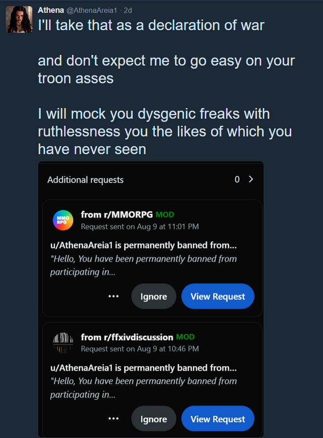View Request from r/MMORPG
Screen dimensions: 323x438
[x=218, y=296]
